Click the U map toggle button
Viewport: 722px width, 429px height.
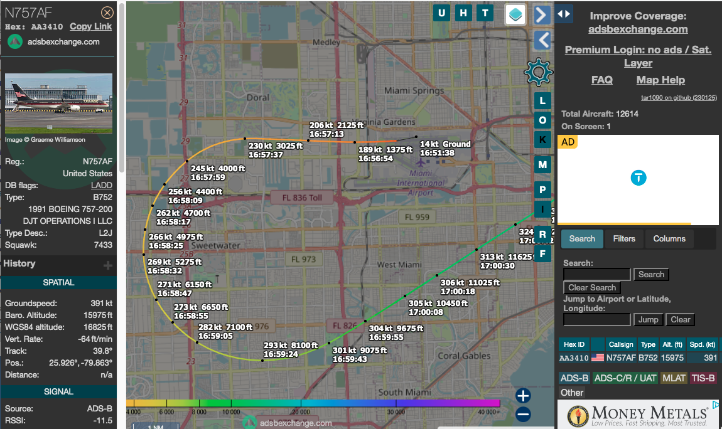point(441,13)
